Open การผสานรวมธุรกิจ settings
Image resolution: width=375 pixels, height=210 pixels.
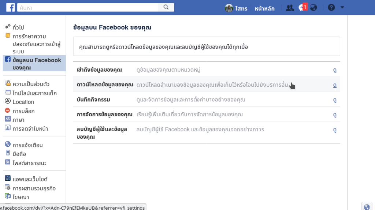[x=34, y=188]
